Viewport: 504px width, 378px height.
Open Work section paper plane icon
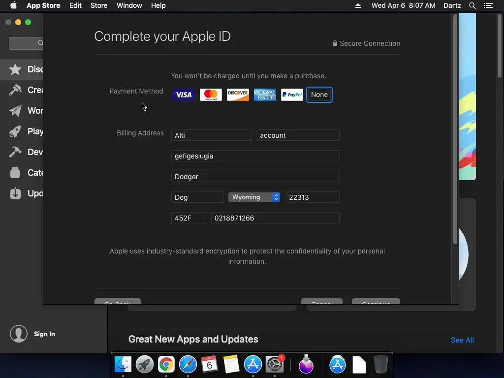(15, 111)
